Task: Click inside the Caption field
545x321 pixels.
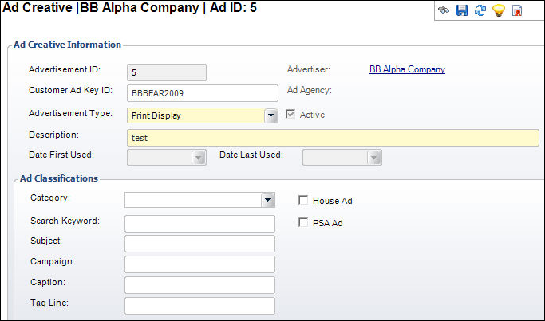Action: point(199,285)
